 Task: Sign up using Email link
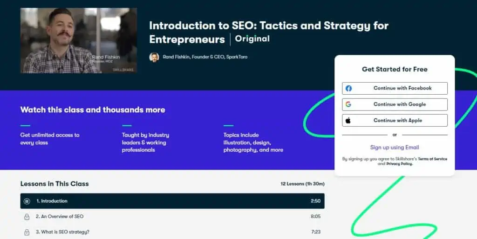point(395,147)
